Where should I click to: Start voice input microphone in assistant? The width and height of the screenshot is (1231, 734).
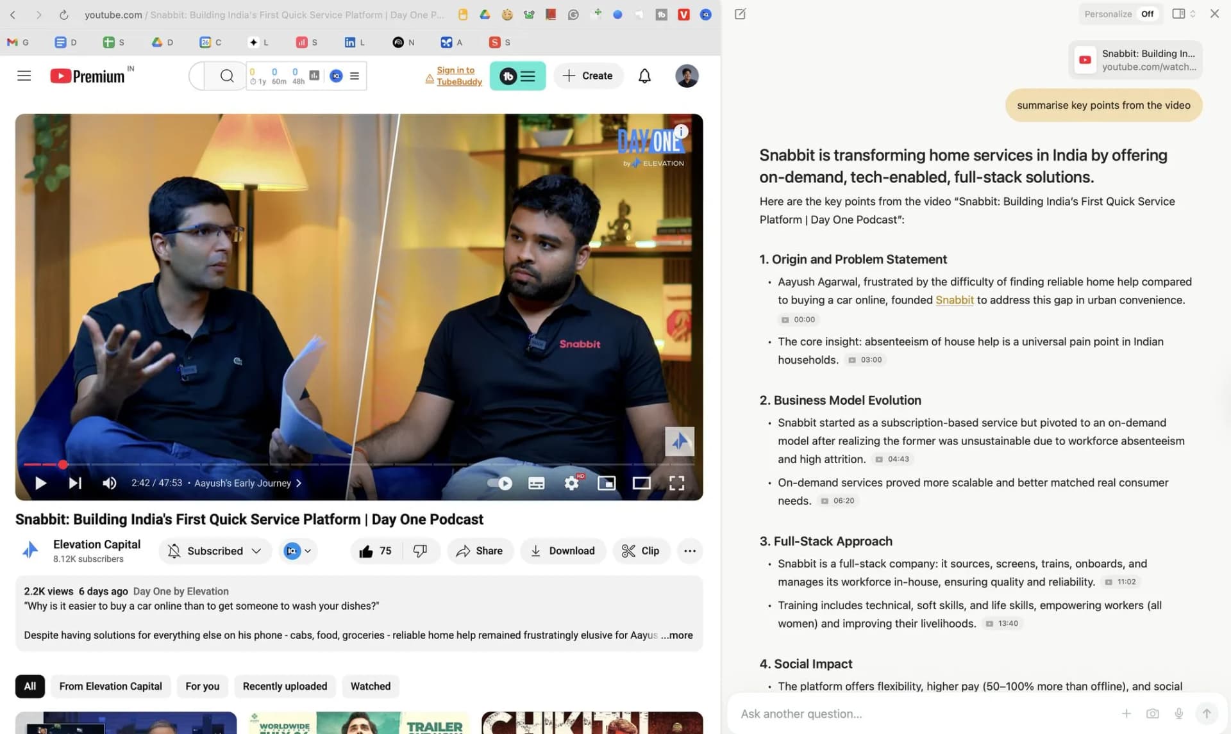click(1178, 714)
